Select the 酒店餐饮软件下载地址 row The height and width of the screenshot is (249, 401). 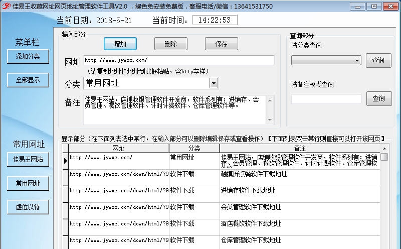point(221,227)
